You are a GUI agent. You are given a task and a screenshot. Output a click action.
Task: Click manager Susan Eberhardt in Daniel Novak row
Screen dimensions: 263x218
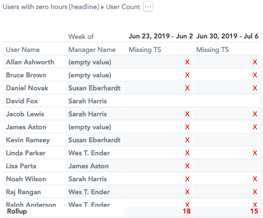tap(94, 88)
